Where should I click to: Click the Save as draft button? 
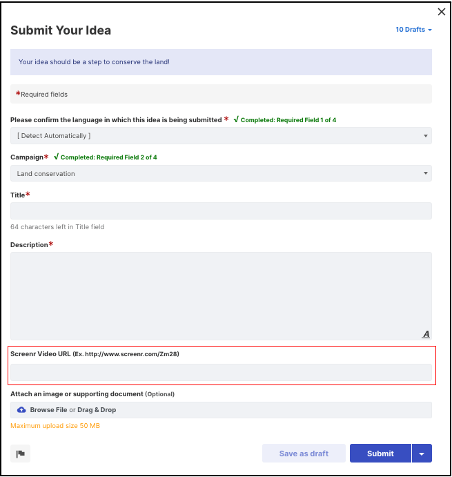coord(304,454)
